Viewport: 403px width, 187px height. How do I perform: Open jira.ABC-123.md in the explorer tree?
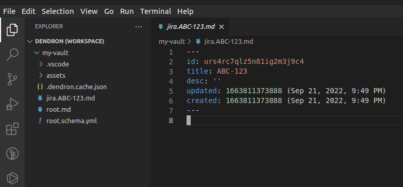(x=71, y=98)
